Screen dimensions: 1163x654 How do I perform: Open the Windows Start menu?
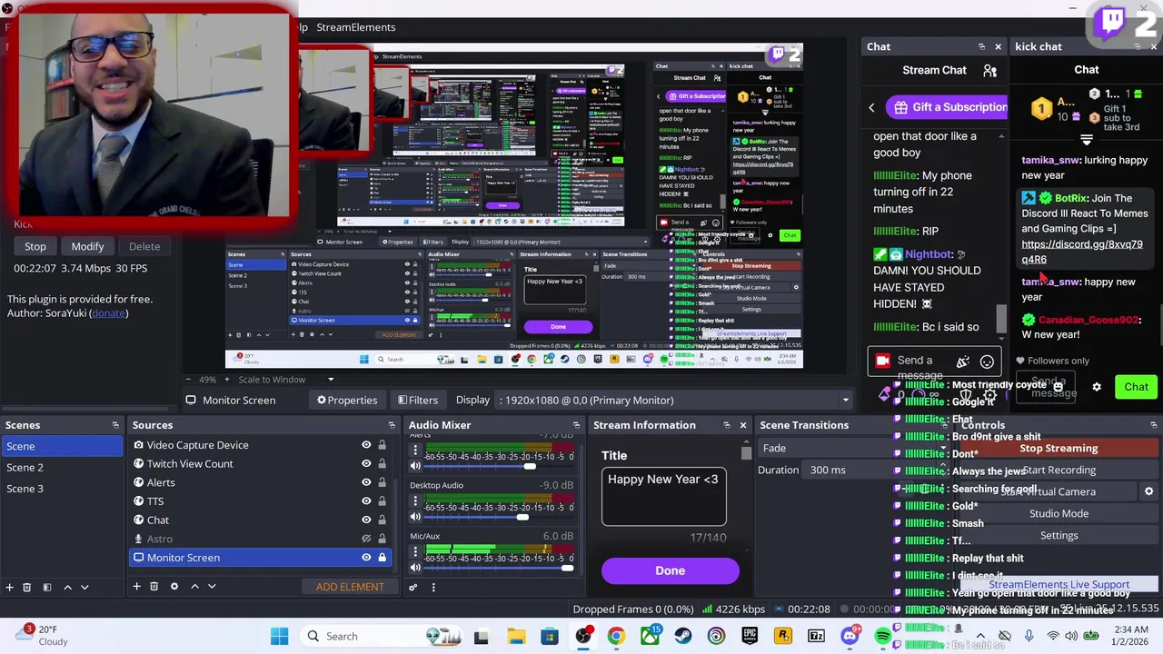coord(279,637)
